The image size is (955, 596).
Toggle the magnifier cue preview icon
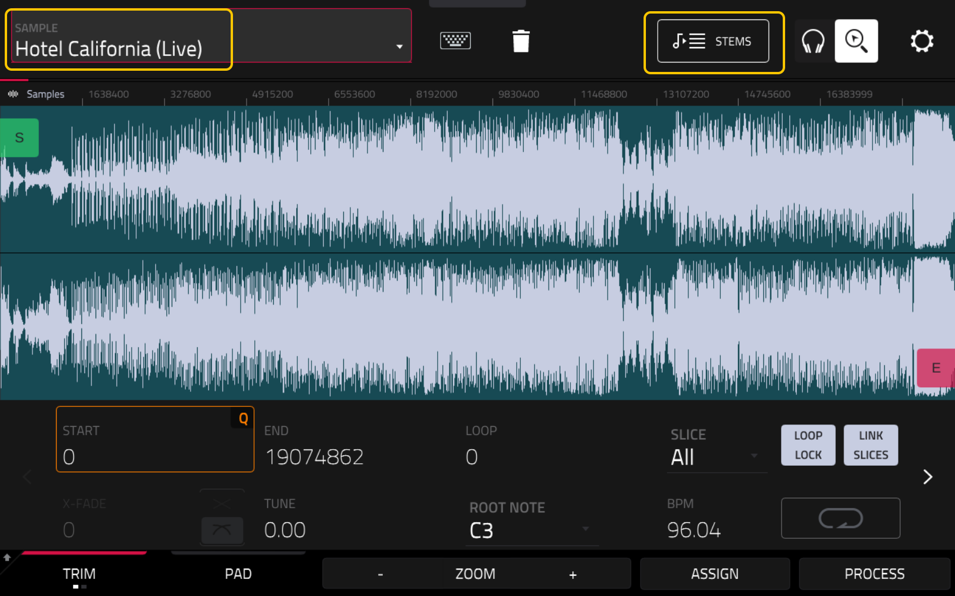click(856, 41)
